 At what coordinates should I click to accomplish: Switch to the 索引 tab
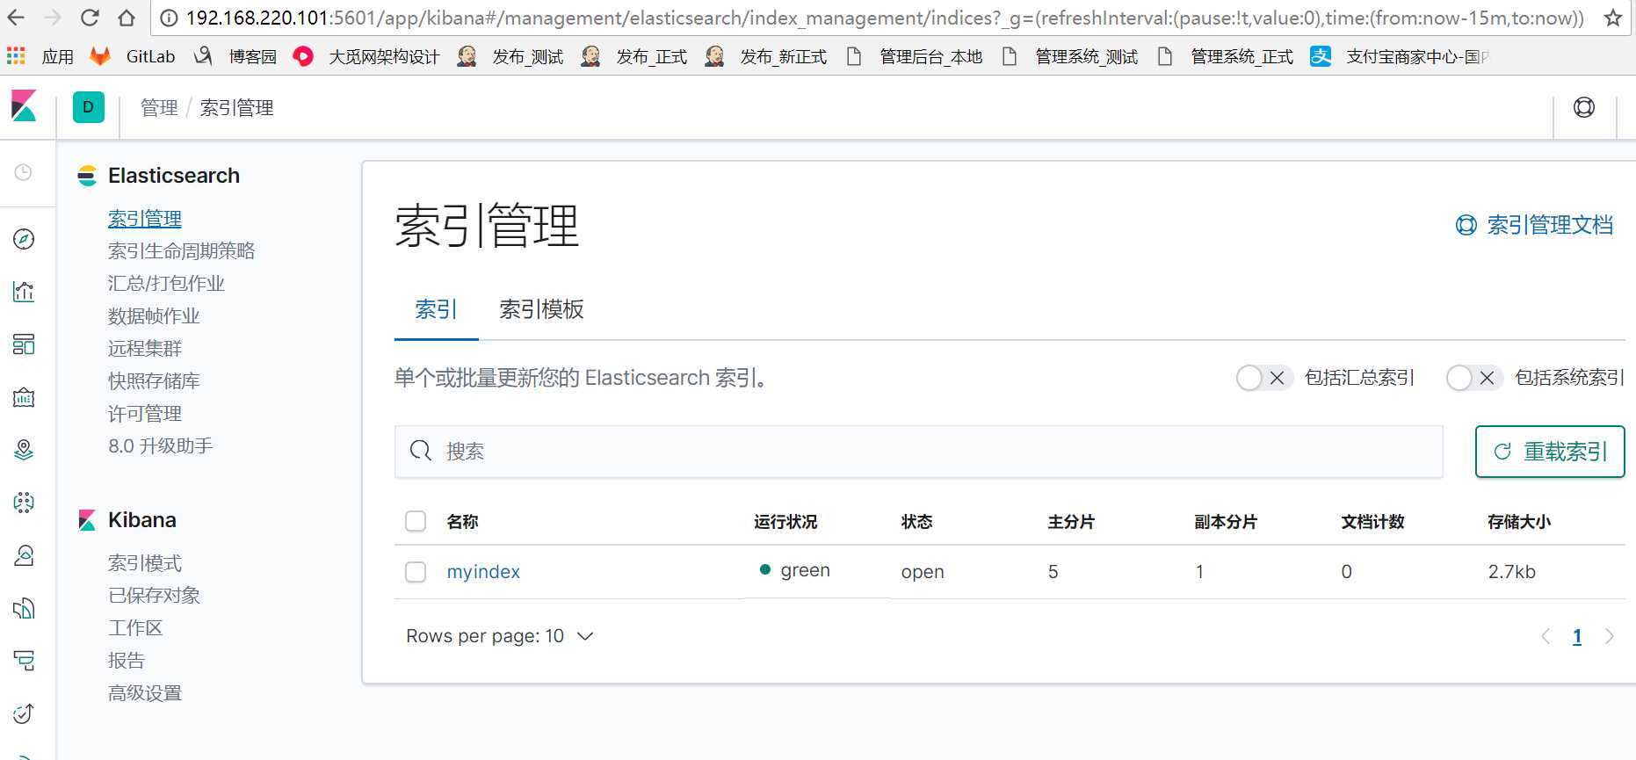pyautogui.click(x=436, y=309)
